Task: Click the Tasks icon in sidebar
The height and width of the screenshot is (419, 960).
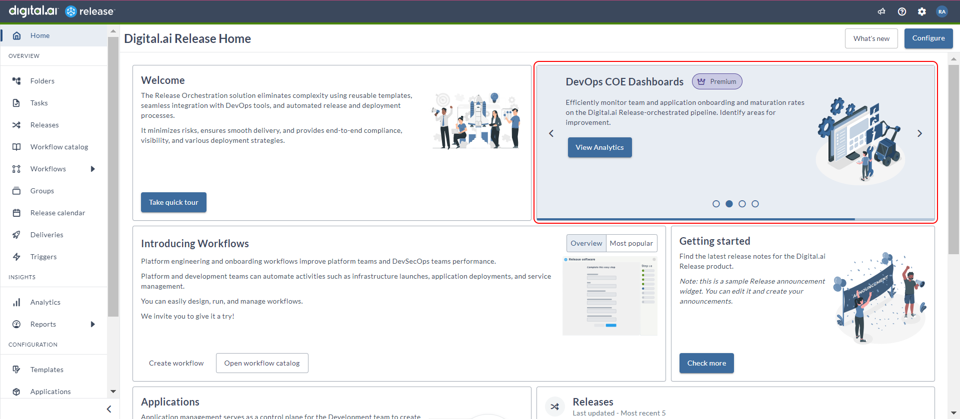Action: pos(16,103)
